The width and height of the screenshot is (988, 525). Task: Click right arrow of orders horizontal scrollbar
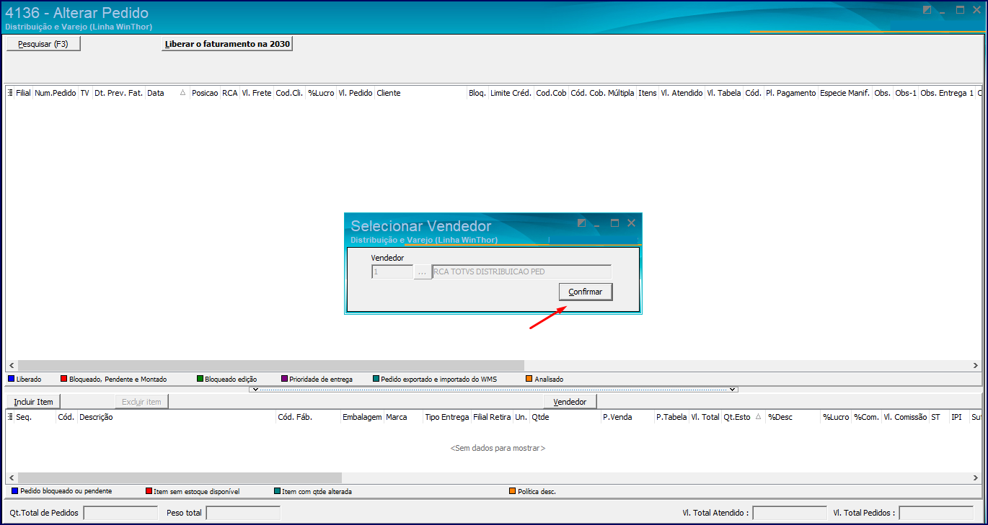tap(976, 366)
